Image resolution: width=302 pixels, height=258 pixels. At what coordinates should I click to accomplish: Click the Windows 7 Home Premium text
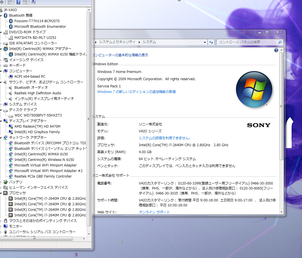[x=119, y=72]
